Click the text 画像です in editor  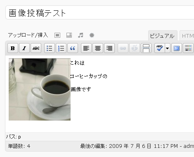pyautogui.click(x=80, y=89)
